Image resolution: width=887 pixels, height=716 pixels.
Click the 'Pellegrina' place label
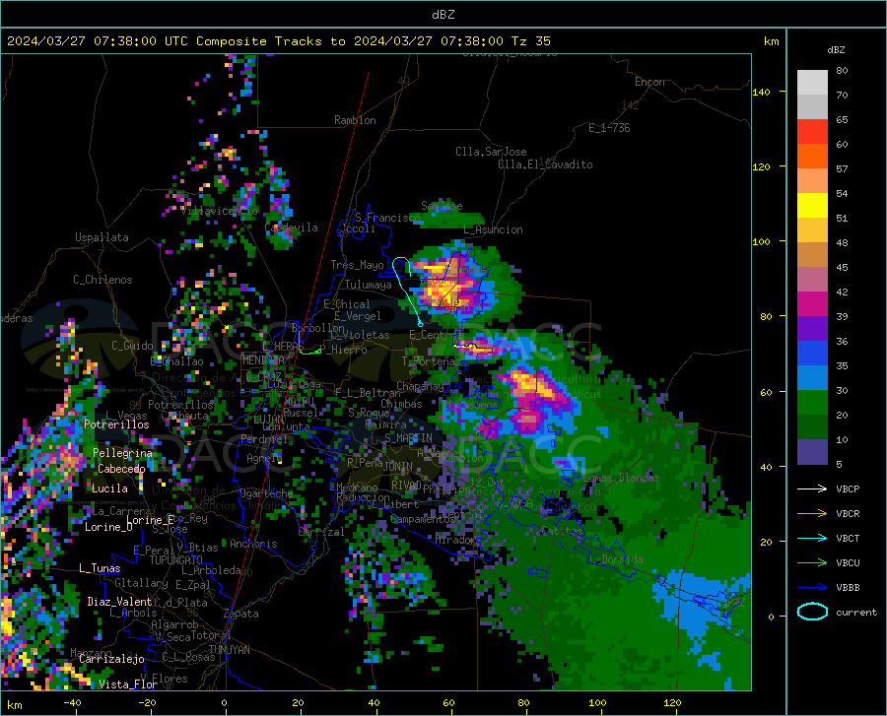(x=123, y=453)
